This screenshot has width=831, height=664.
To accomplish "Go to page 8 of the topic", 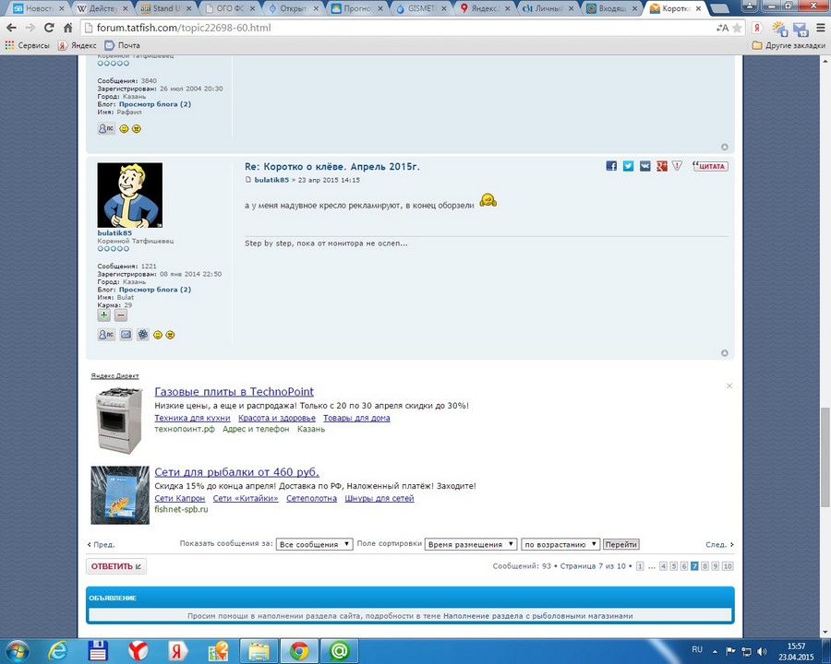I will point(705,566).
